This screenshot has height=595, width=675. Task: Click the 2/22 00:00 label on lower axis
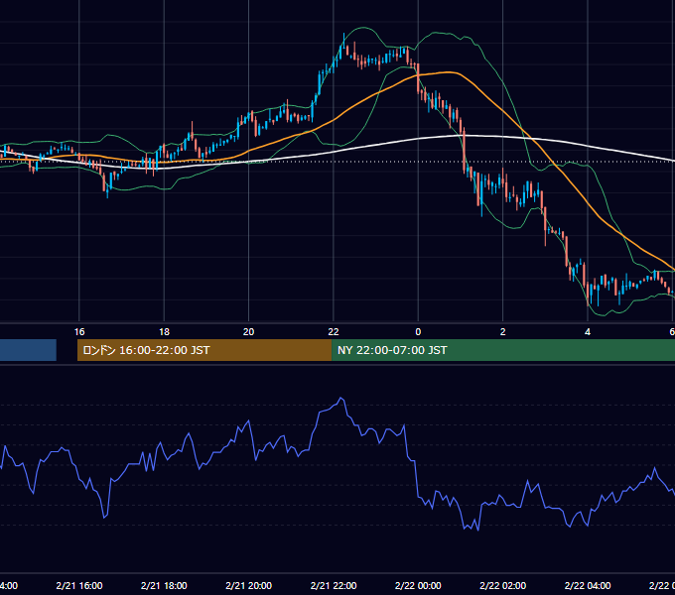pyautogui.click(x=418, y=585)
